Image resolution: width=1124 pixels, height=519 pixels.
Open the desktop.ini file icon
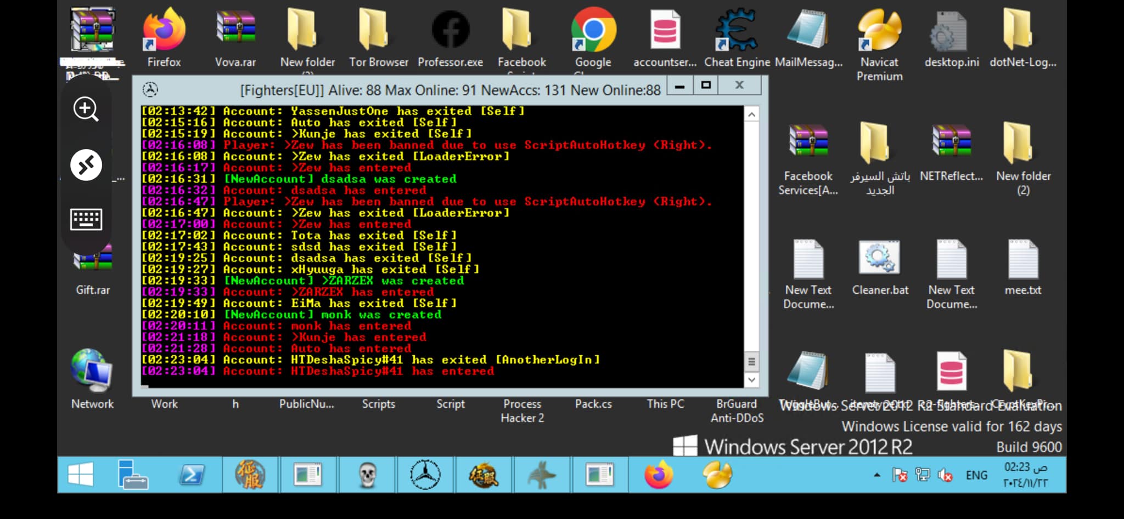[952, 38]
